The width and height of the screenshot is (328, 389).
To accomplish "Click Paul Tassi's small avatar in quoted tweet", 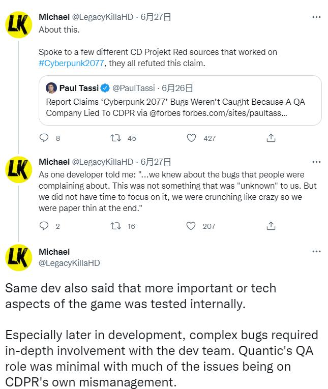I will [51, 88].
